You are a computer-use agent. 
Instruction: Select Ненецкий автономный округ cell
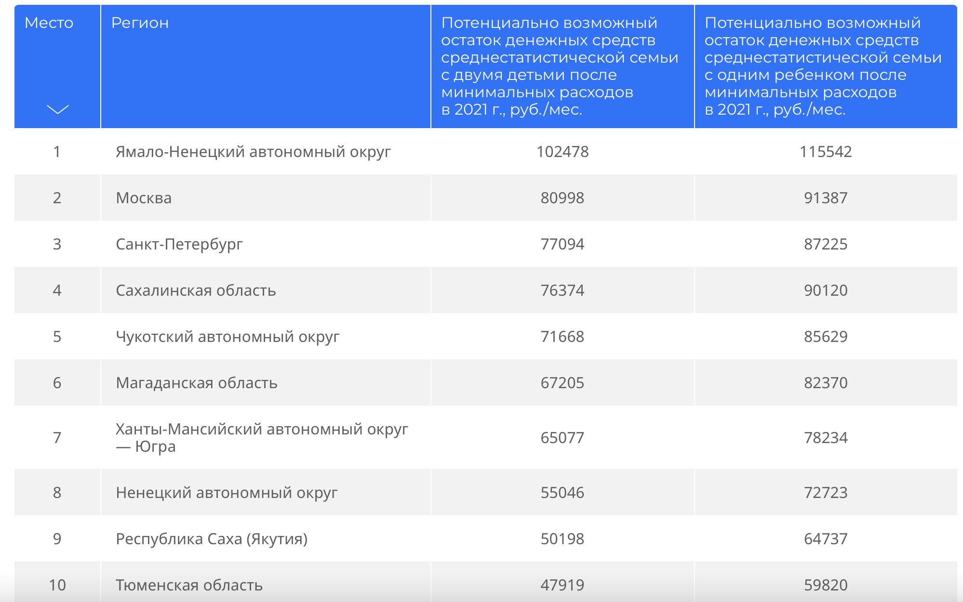click(266, 493)
